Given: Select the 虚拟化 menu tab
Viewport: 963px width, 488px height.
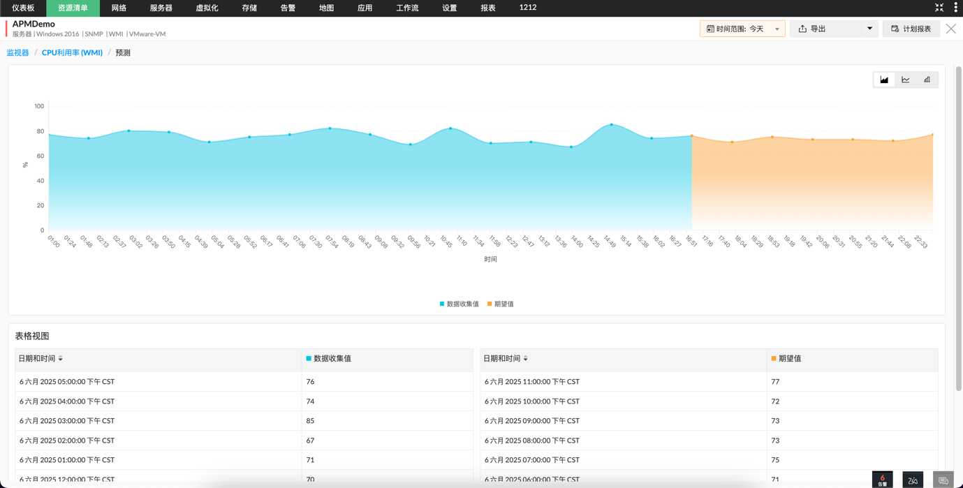Looking at the screenshot, I should click(205, 8).
